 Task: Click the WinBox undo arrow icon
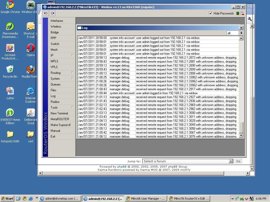coord(46,13)
